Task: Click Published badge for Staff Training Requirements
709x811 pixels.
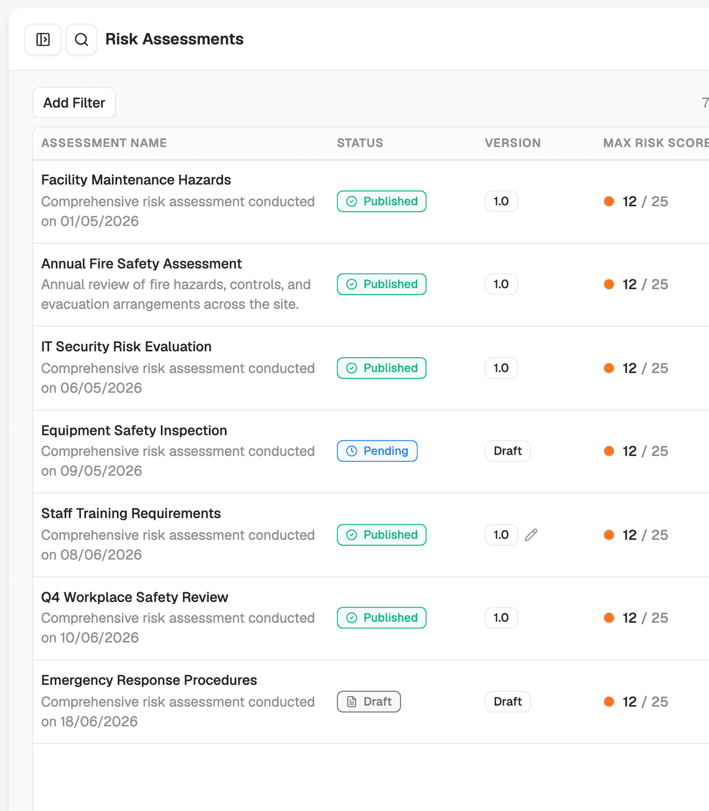Action: pos(382,535)
